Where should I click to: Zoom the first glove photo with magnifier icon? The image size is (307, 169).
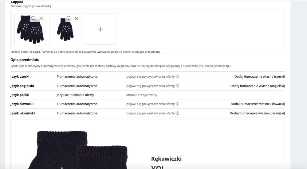[x=34, y=18]
